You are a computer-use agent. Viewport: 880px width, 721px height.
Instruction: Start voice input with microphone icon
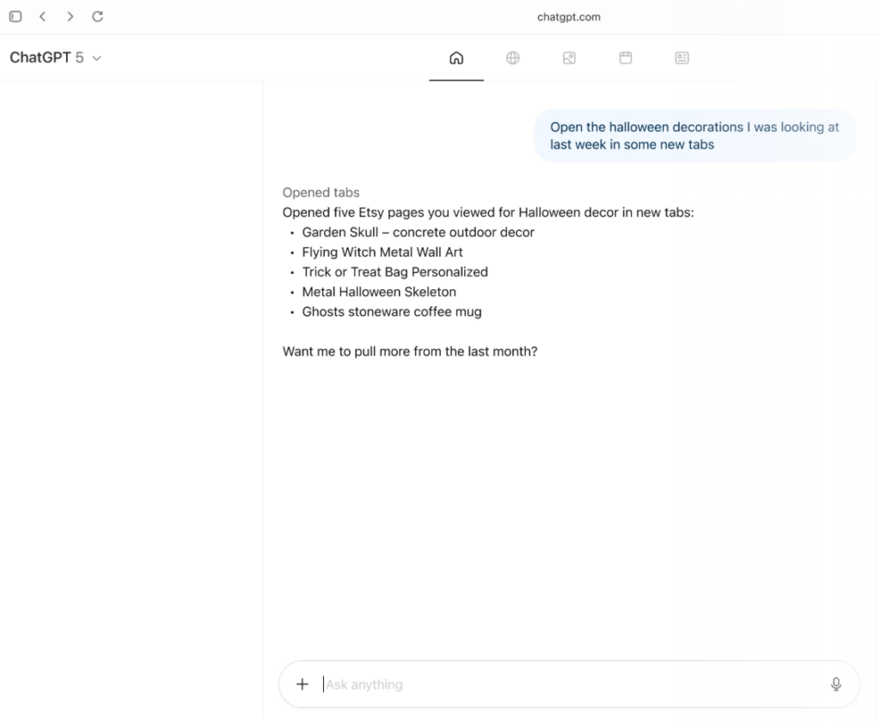[835, 684]
